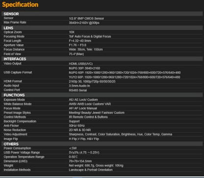This screenshot has width=204, height=178.
Task: Select the Preset Image Styles value
Action: coord(97,113)
